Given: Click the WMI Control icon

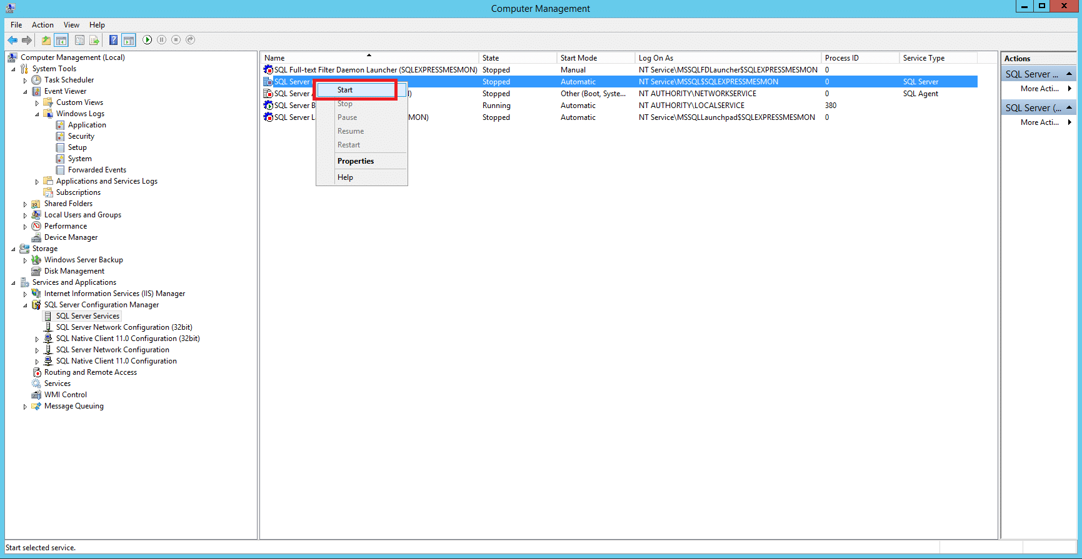Looking at the screenshot, I should click(x=36, y=395).
